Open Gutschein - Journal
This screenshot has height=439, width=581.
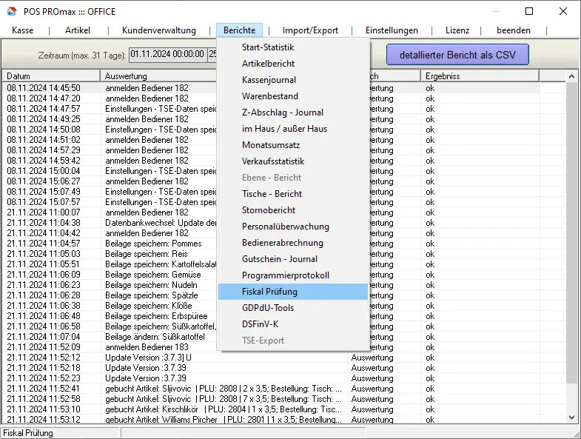pos(293,259)
